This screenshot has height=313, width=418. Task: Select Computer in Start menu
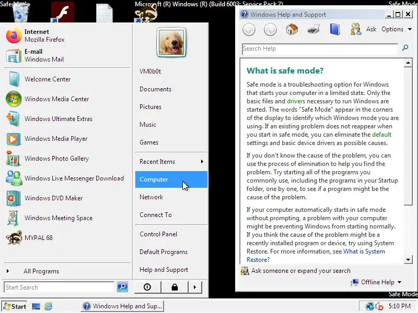[171, 179]
